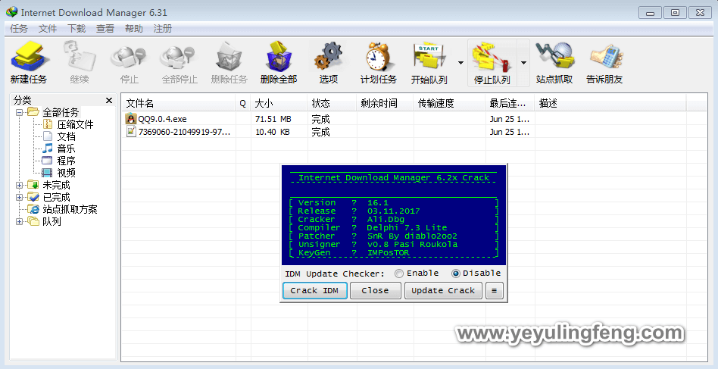This screenshot has height=369, width=718.
Task: Click the Start Queue (开始队列) icon
Action: pyautogui.click(x=429, y=57)
